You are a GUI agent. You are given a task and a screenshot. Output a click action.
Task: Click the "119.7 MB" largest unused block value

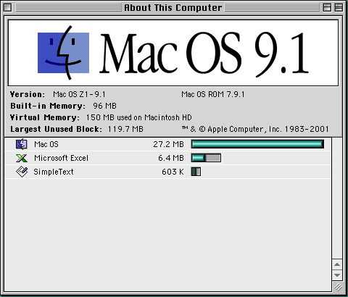tap(125, 129)
